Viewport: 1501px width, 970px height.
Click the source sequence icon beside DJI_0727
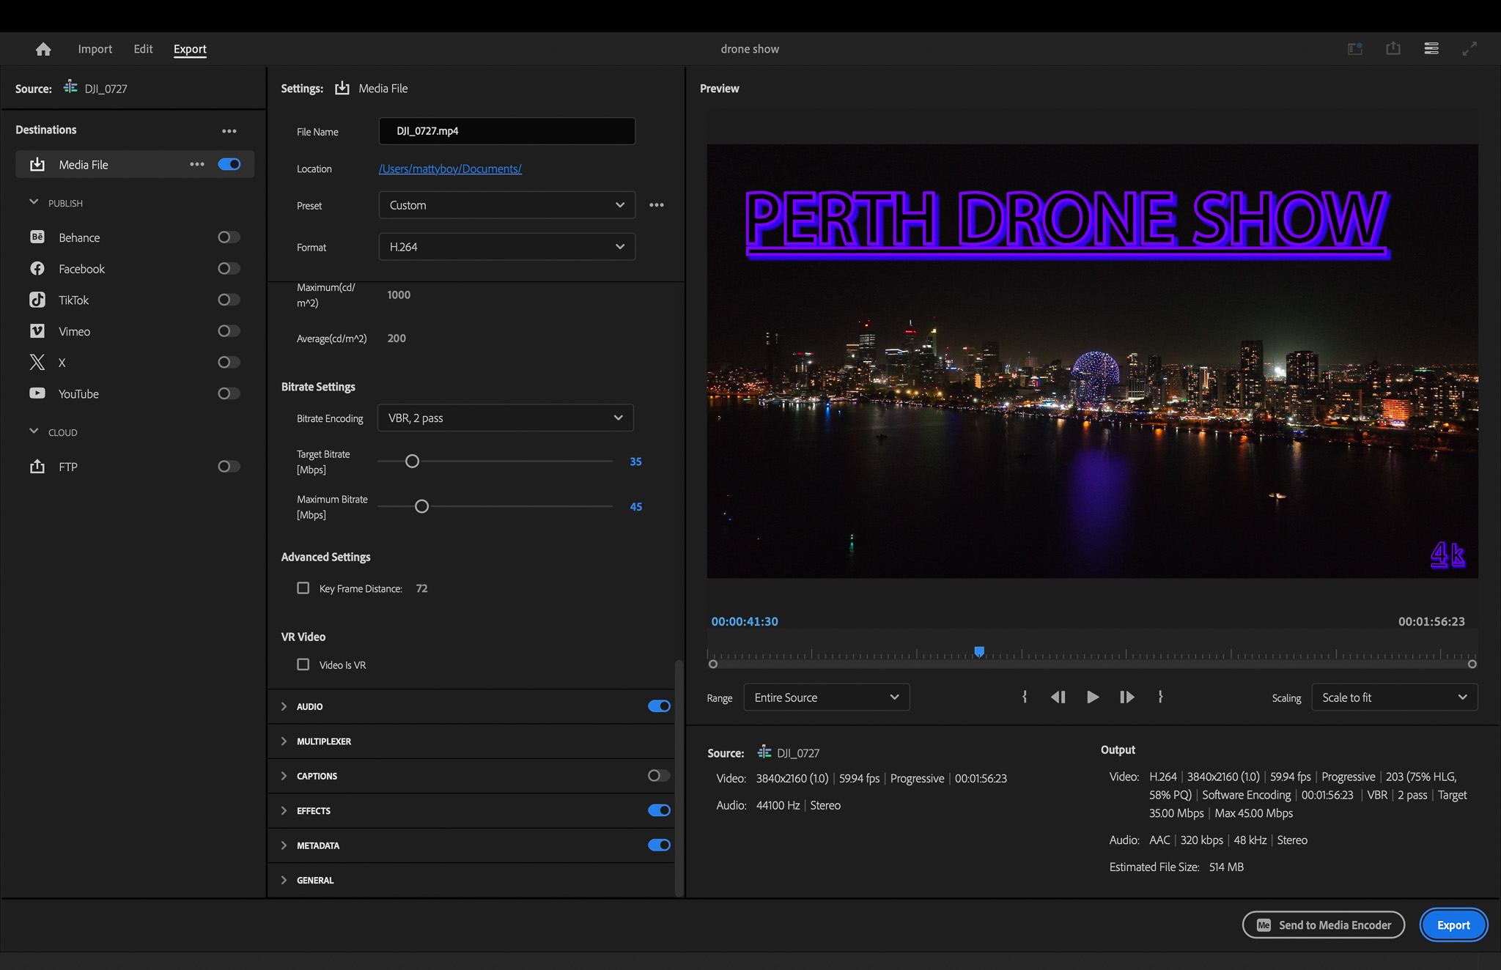click(70, 87)
